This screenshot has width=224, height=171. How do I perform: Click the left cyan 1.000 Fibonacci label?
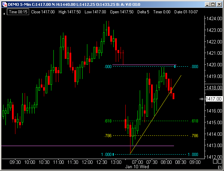point(107,155)
